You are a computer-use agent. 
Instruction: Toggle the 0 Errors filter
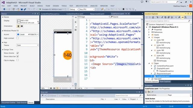52,96
